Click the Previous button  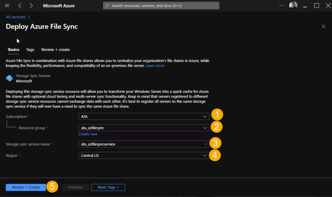coord(75,187)
